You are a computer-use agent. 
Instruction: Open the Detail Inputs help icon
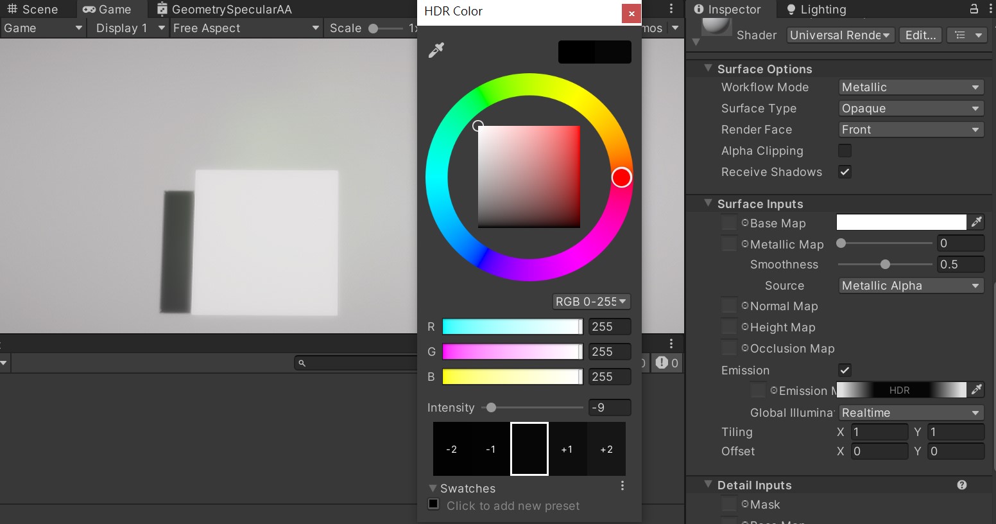pos(961,485)
